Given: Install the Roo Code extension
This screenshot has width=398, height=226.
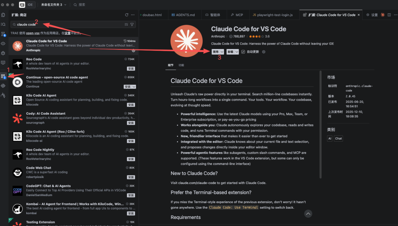Looking at the screenshot, I should pos(131,69).
